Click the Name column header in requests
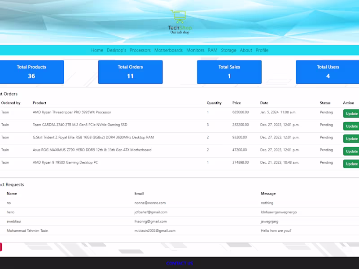 click(12, 194)
